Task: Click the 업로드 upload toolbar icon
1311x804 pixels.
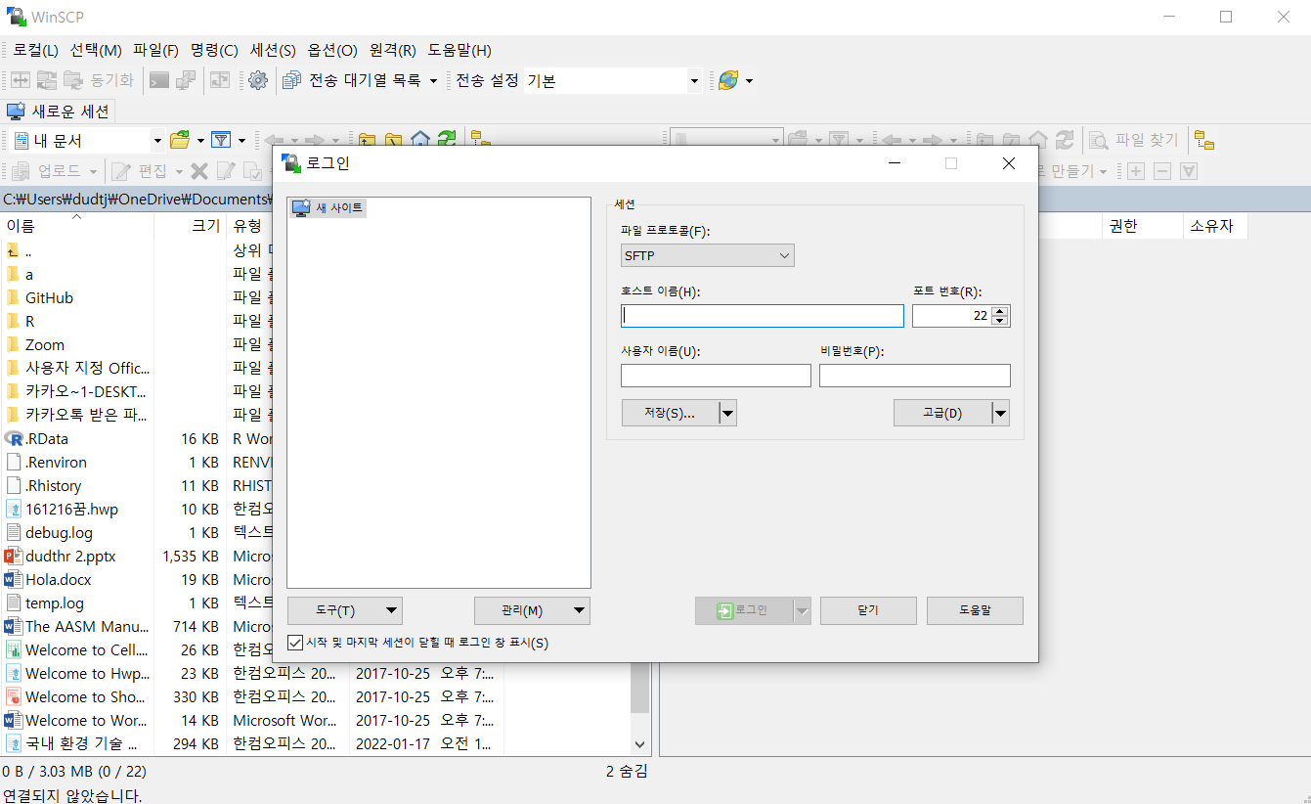Action: (x=21, y=171)
